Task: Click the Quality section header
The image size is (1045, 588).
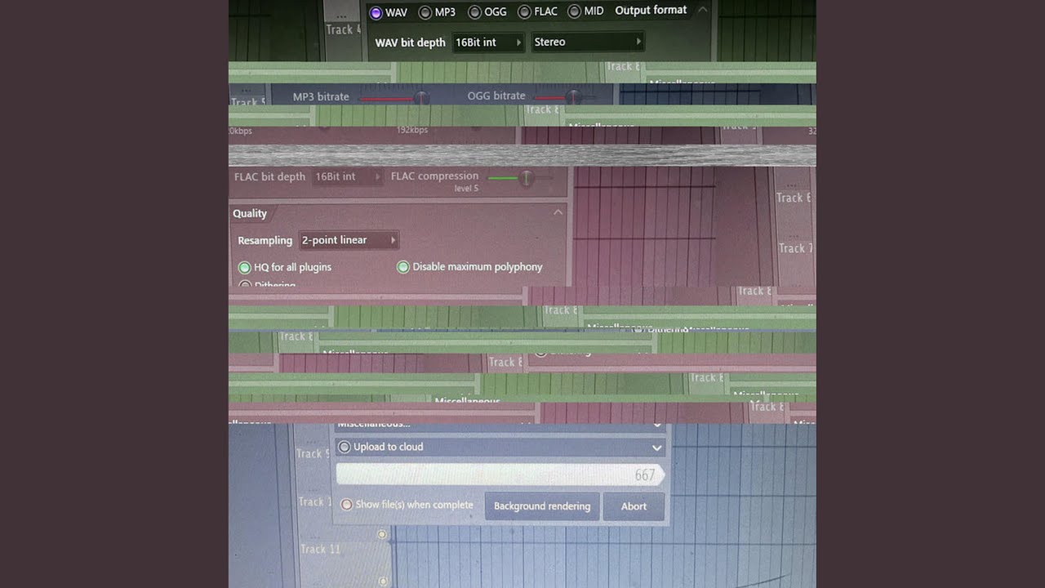Action: (250, 213)
